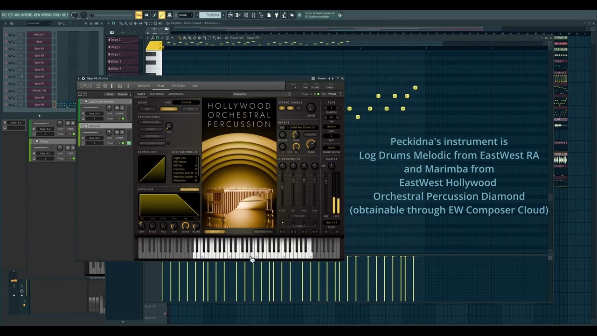Click the Attack knob in Envelope section
The image size is (597, 336).
pos(153,226)
